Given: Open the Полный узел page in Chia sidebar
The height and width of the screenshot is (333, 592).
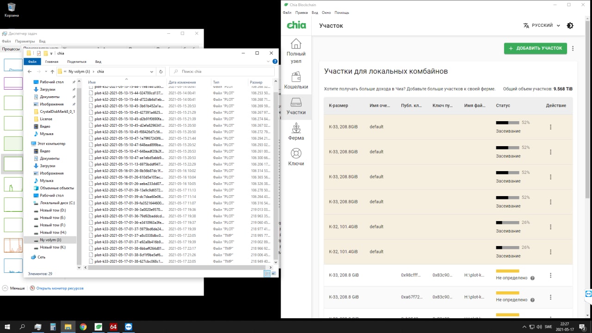Looking at the screenshot, I should 296,51.
